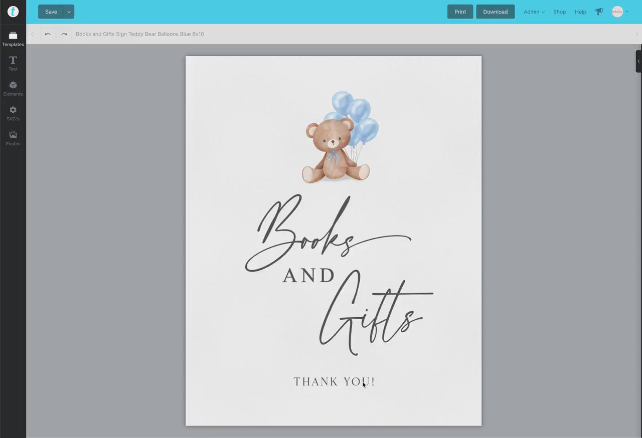
Task: Select the 'Books' script text
Action: pyautogui.click(x=328, y=234)
